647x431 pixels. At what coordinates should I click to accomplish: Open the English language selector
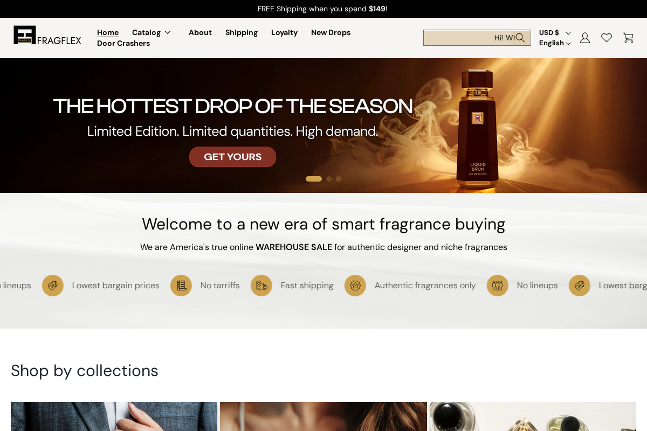[554, 43]
